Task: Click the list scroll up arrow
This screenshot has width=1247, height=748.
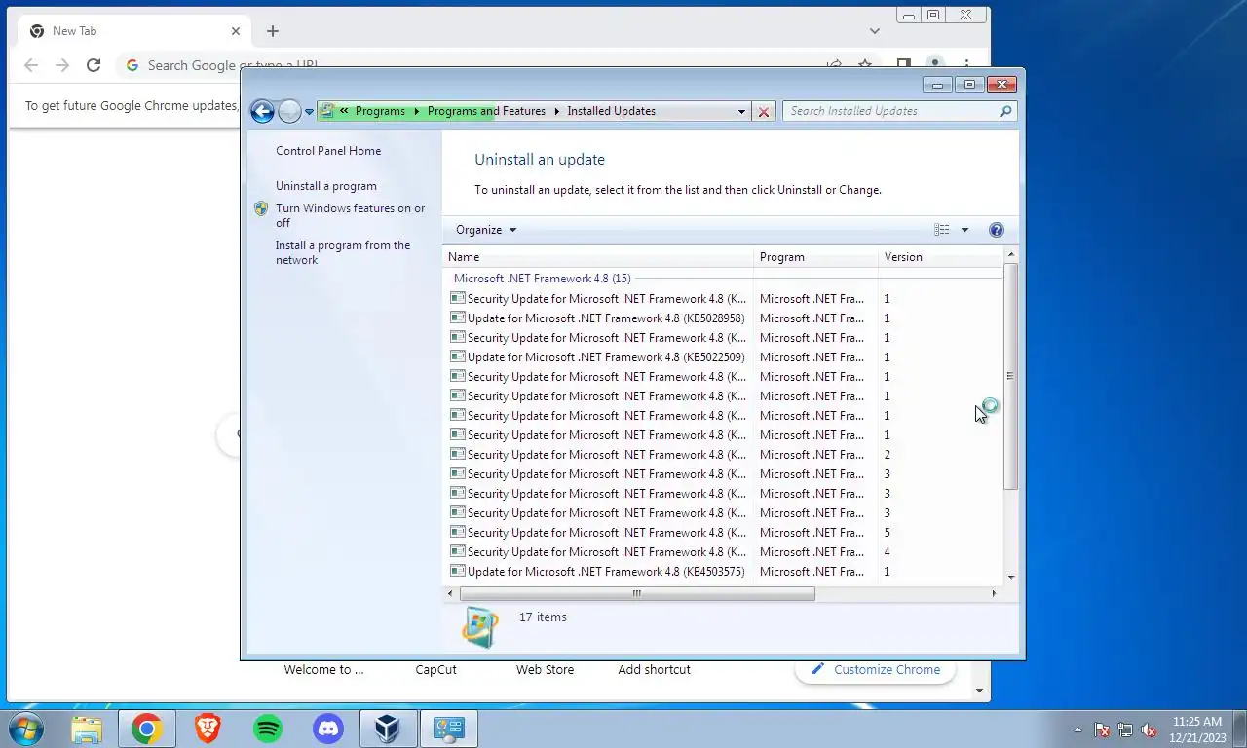Action: [1010, 255]
